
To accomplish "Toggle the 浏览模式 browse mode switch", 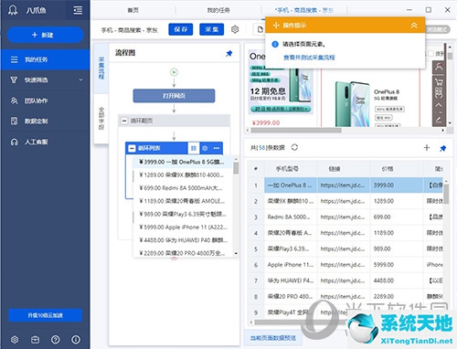I will click(x=438, y=29).
